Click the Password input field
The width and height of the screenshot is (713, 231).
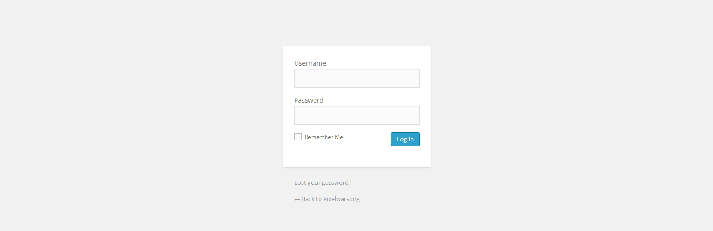356,115
